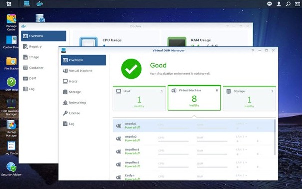This screenshot has height=189, width=302.
Task: Select the Storage healthy status card
Action: 249,99
